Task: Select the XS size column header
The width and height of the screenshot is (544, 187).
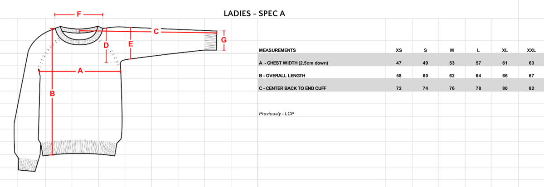Action: (x=398, y=50)
